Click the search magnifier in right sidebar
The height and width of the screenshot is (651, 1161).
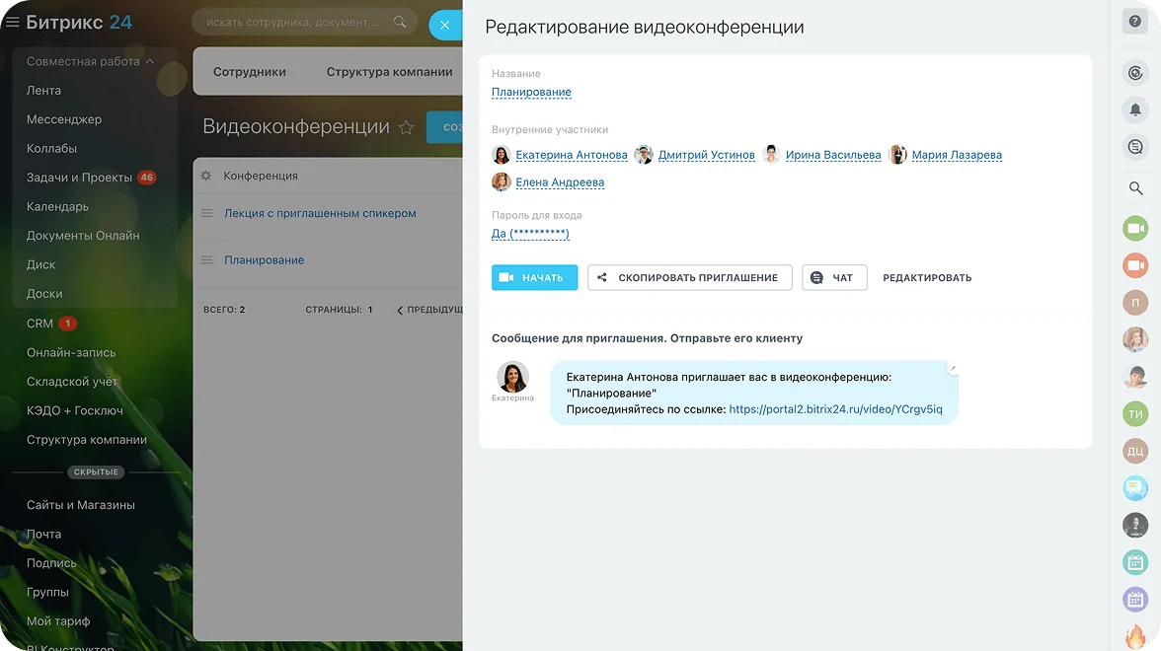coord(1135,188)
